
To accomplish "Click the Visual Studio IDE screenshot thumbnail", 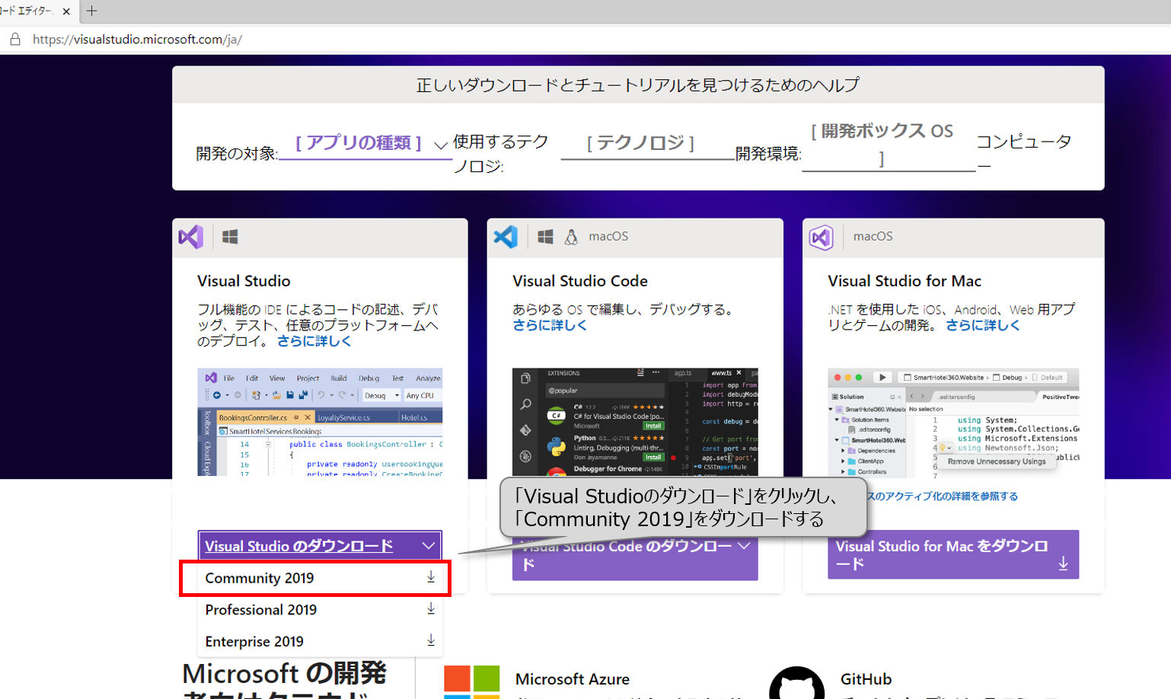I will point(320,422).
